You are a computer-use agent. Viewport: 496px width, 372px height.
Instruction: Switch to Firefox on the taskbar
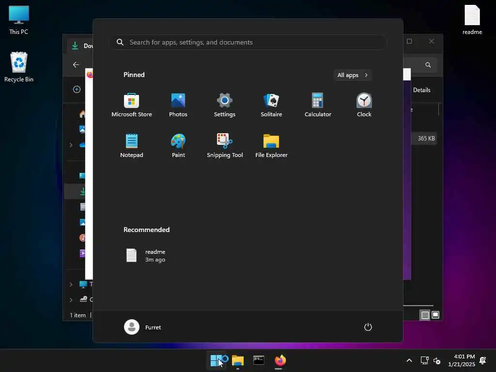pos(280,360)
